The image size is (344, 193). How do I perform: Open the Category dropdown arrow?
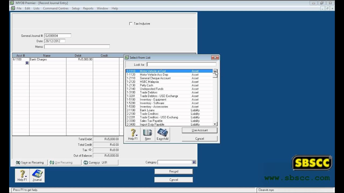click(194, 162)
